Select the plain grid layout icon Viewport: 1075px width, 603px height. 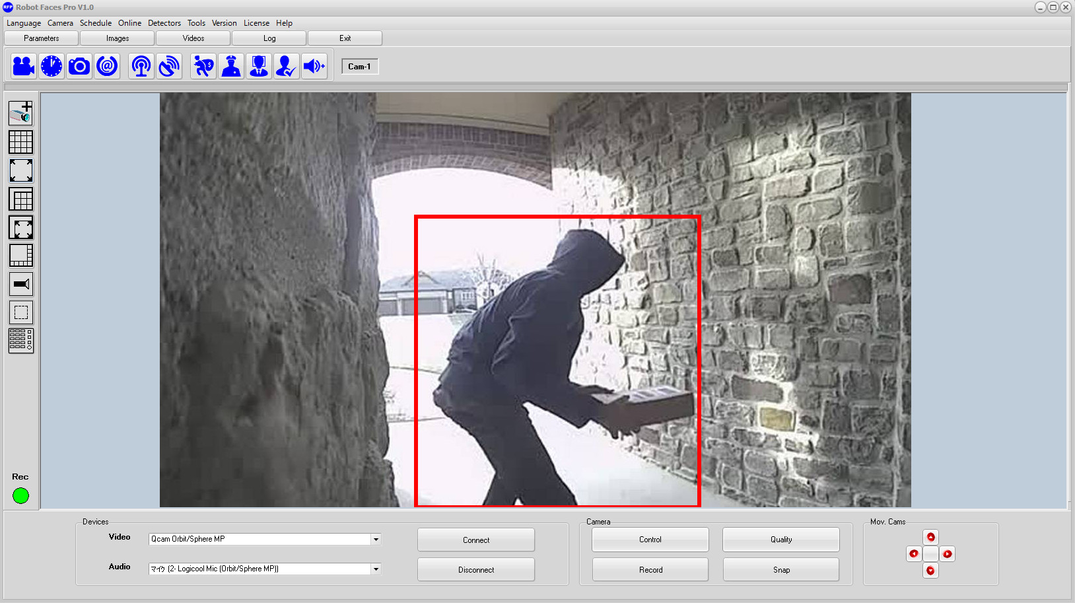pyautogui.click(x=21, y=142)
